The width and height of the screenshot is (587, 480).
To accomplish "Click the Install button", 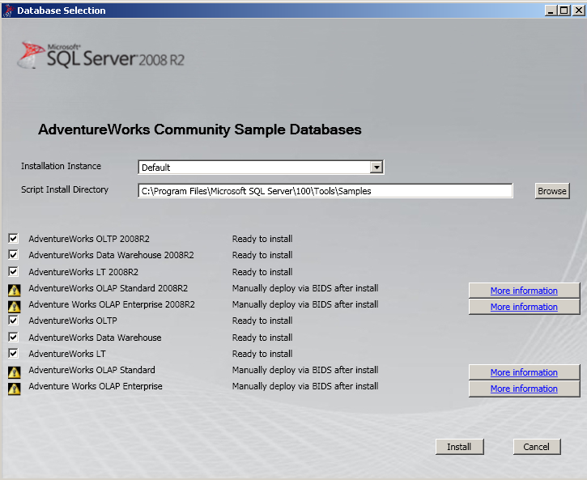I will [459, 447].
